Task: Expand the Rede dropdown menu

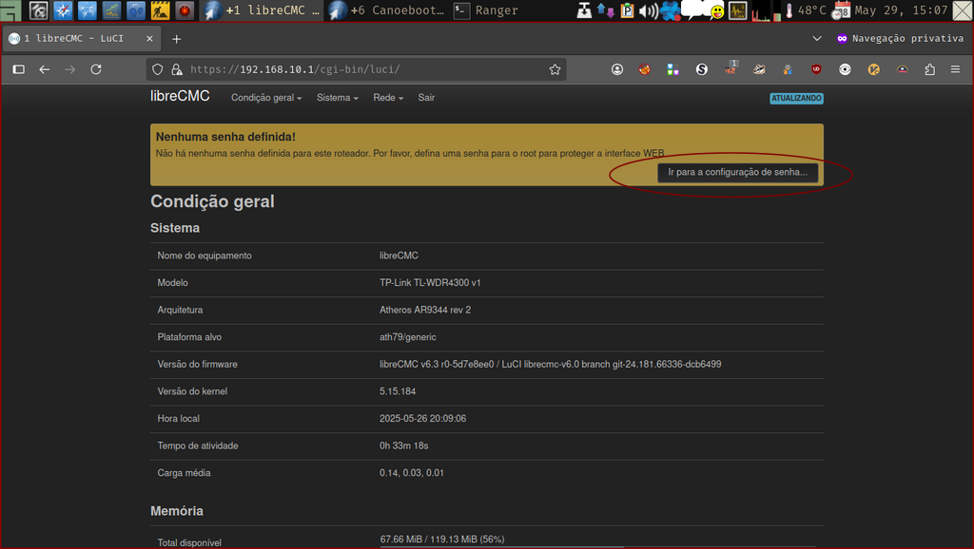Action: (384, 98)
